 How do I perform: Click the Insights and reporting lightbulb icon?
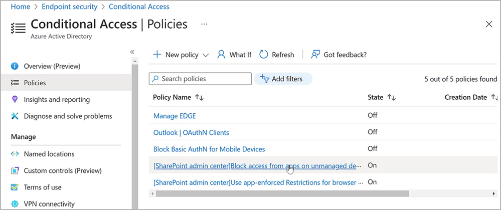(15, 99)
